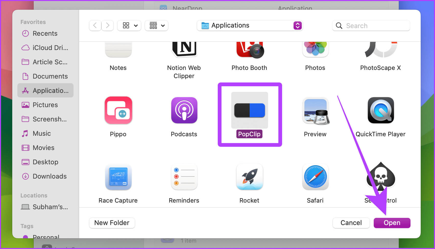Click the Cancel button

351,223
